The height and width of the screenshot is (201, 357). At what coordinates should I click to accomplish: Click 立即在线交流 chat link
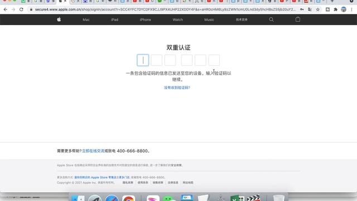tap(93, 151)
